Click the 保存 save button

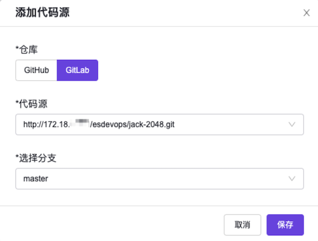285,225
